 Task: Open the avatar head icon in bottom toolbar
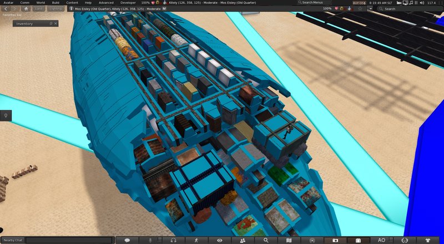click(x=405, y=240)
